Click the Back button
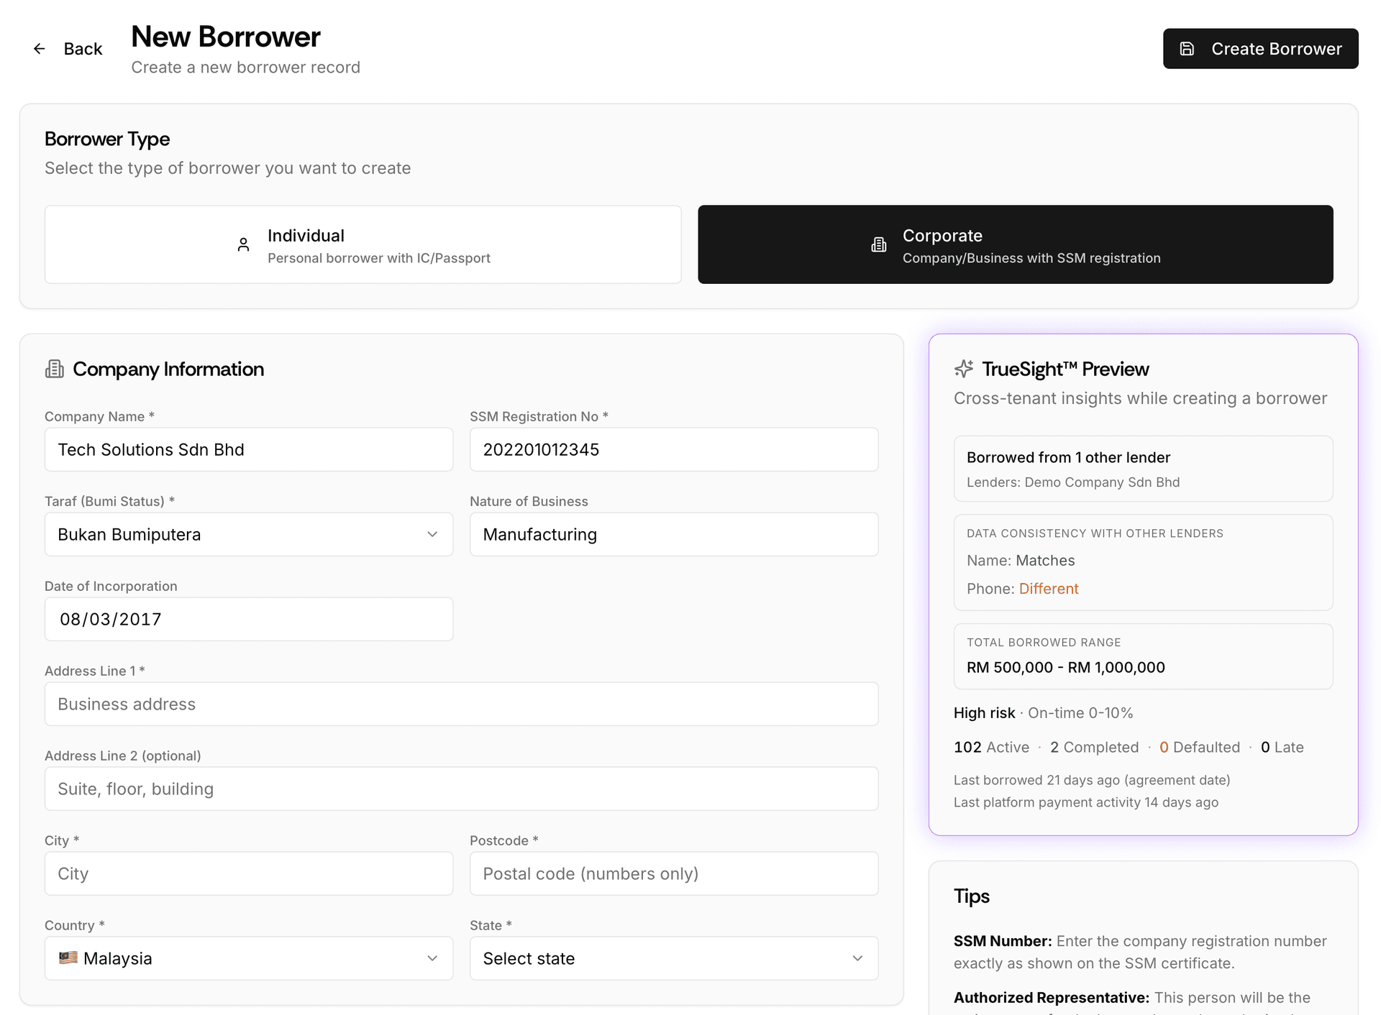 [x=69, y=48]
